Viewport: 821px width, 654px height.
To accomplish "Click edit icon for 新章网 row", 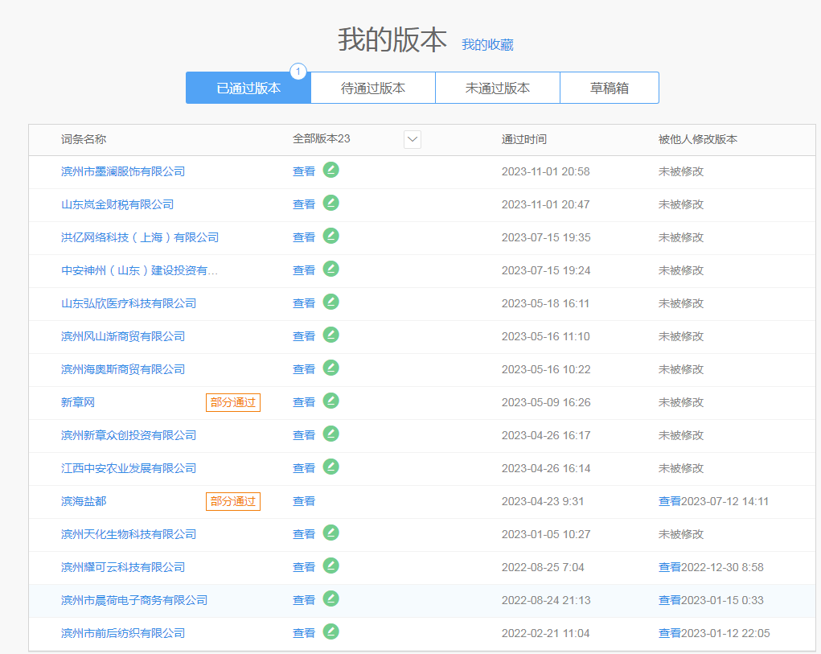I will (x=331, y=401).
